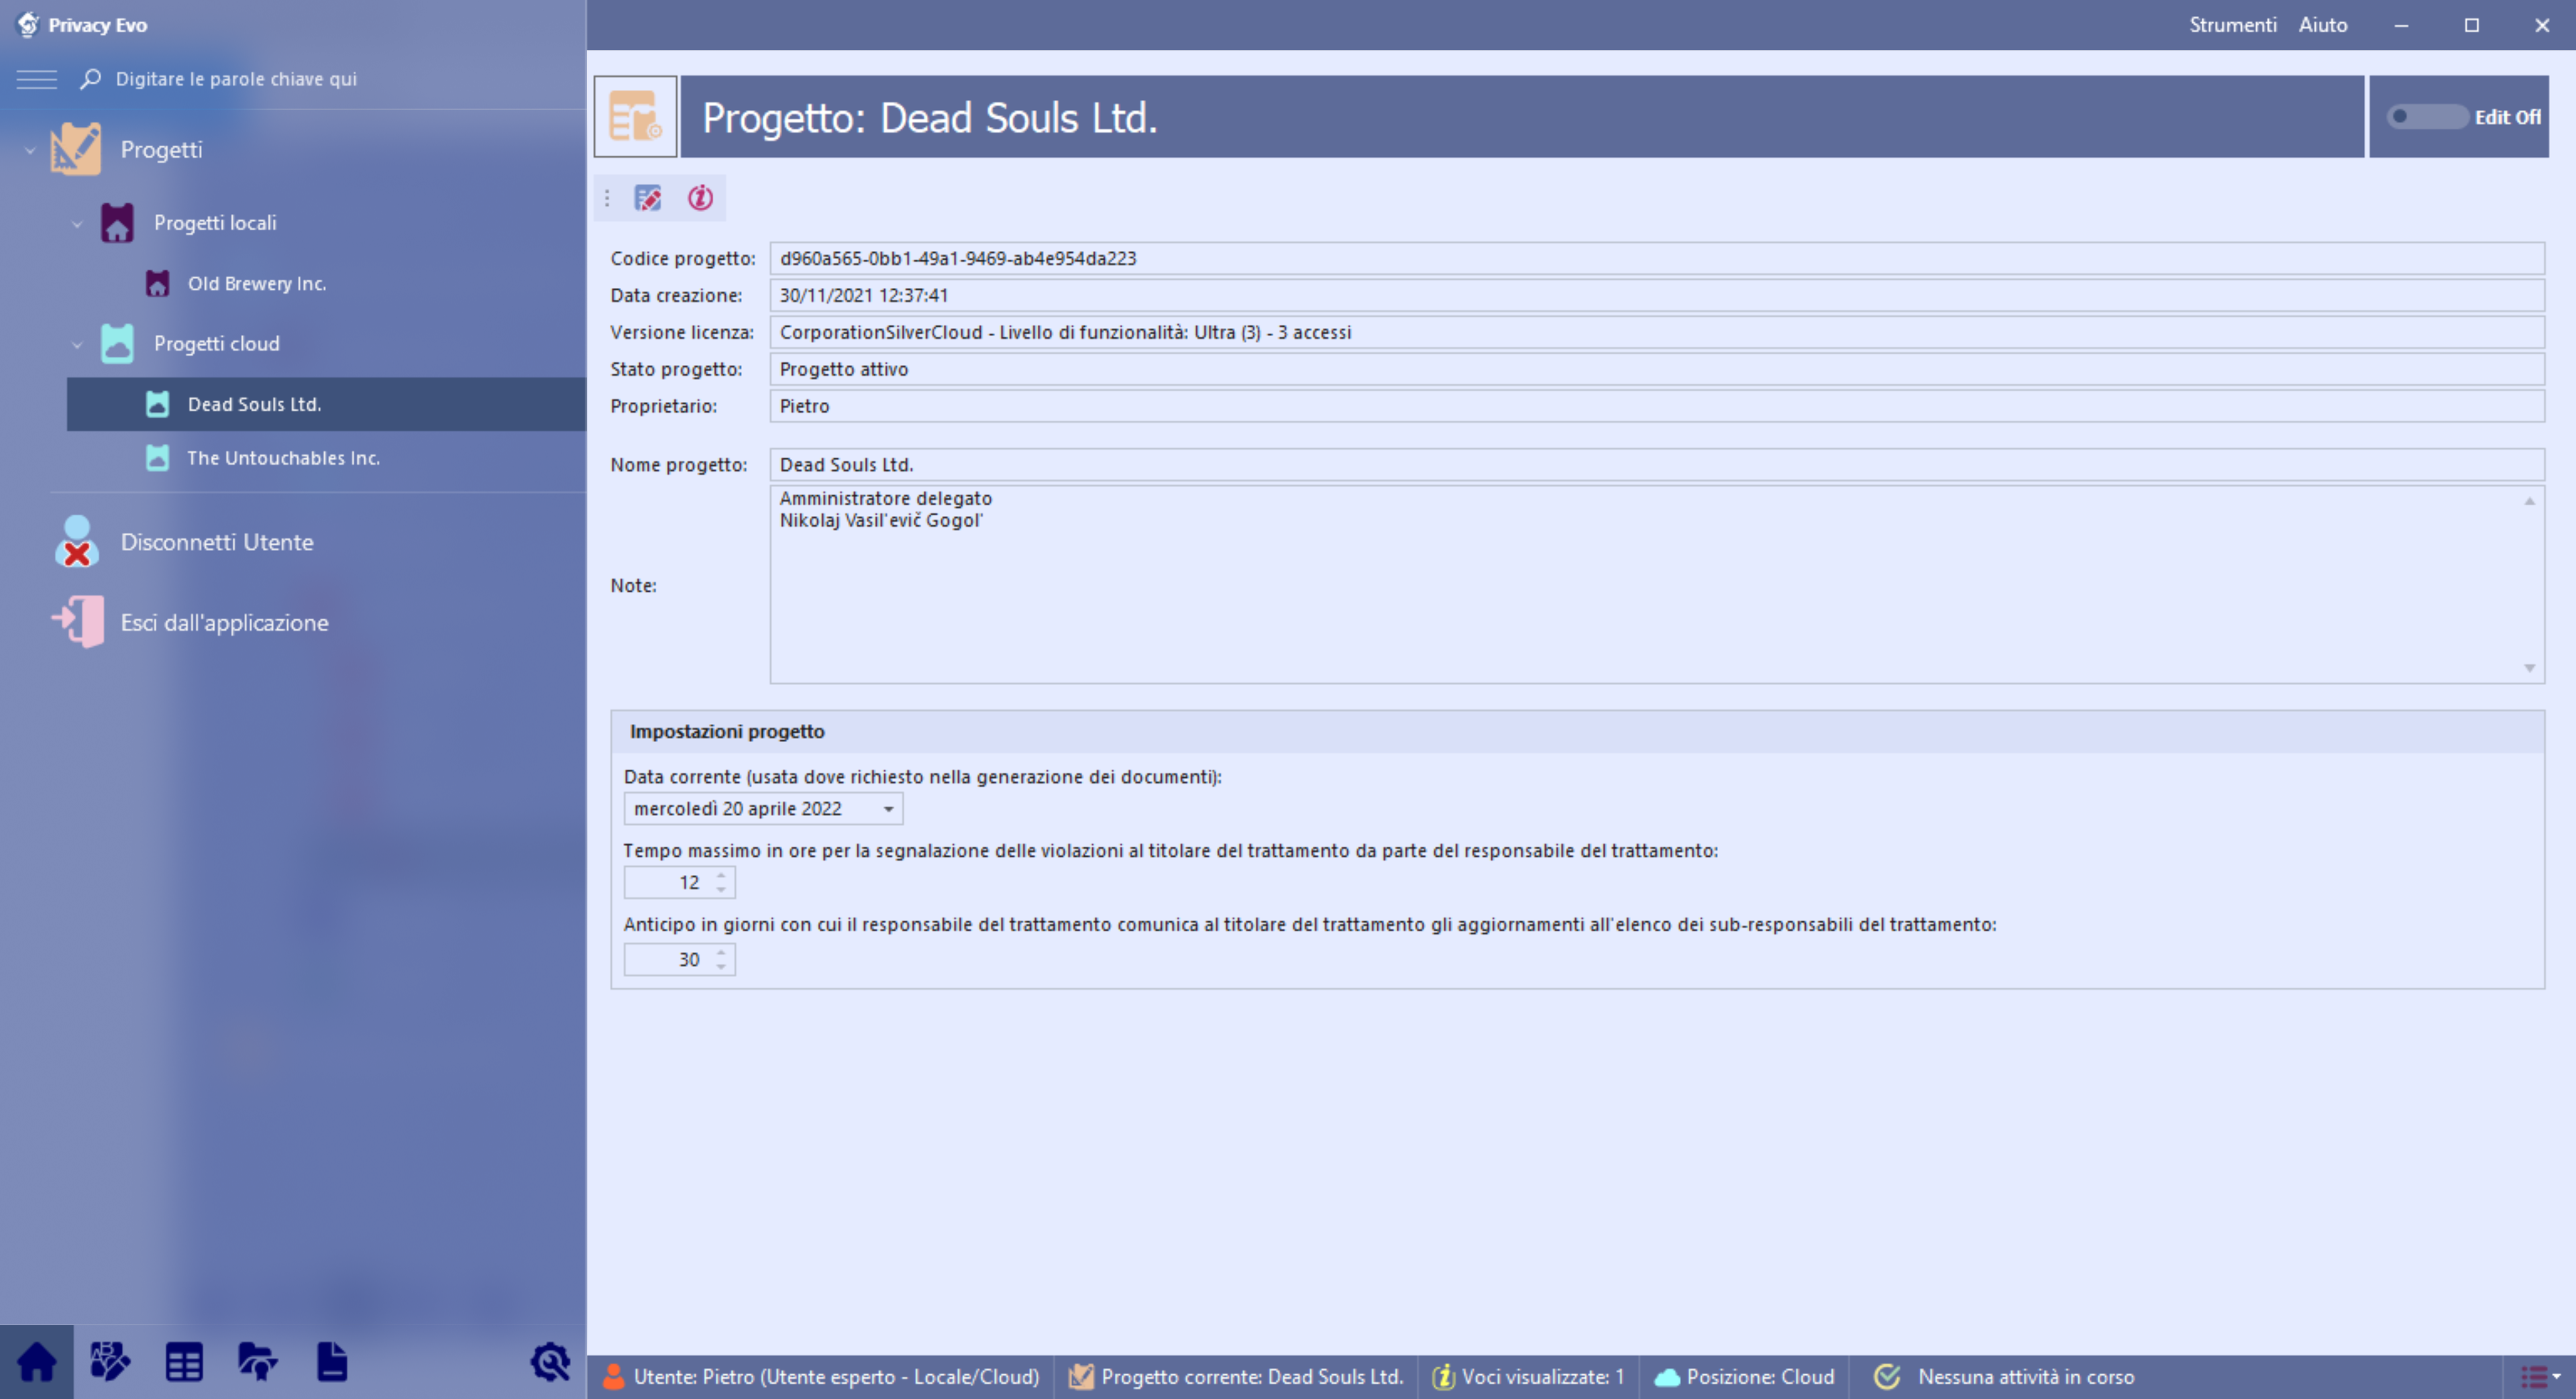Click the orange user icon in status bar
This screenshot has height=1399, width=2576.
tap(614, 1377)
